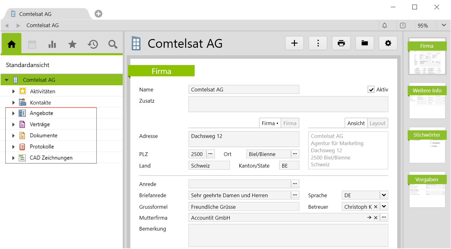
Task: Expand the Angebote tree node
Action: (13, 113)
